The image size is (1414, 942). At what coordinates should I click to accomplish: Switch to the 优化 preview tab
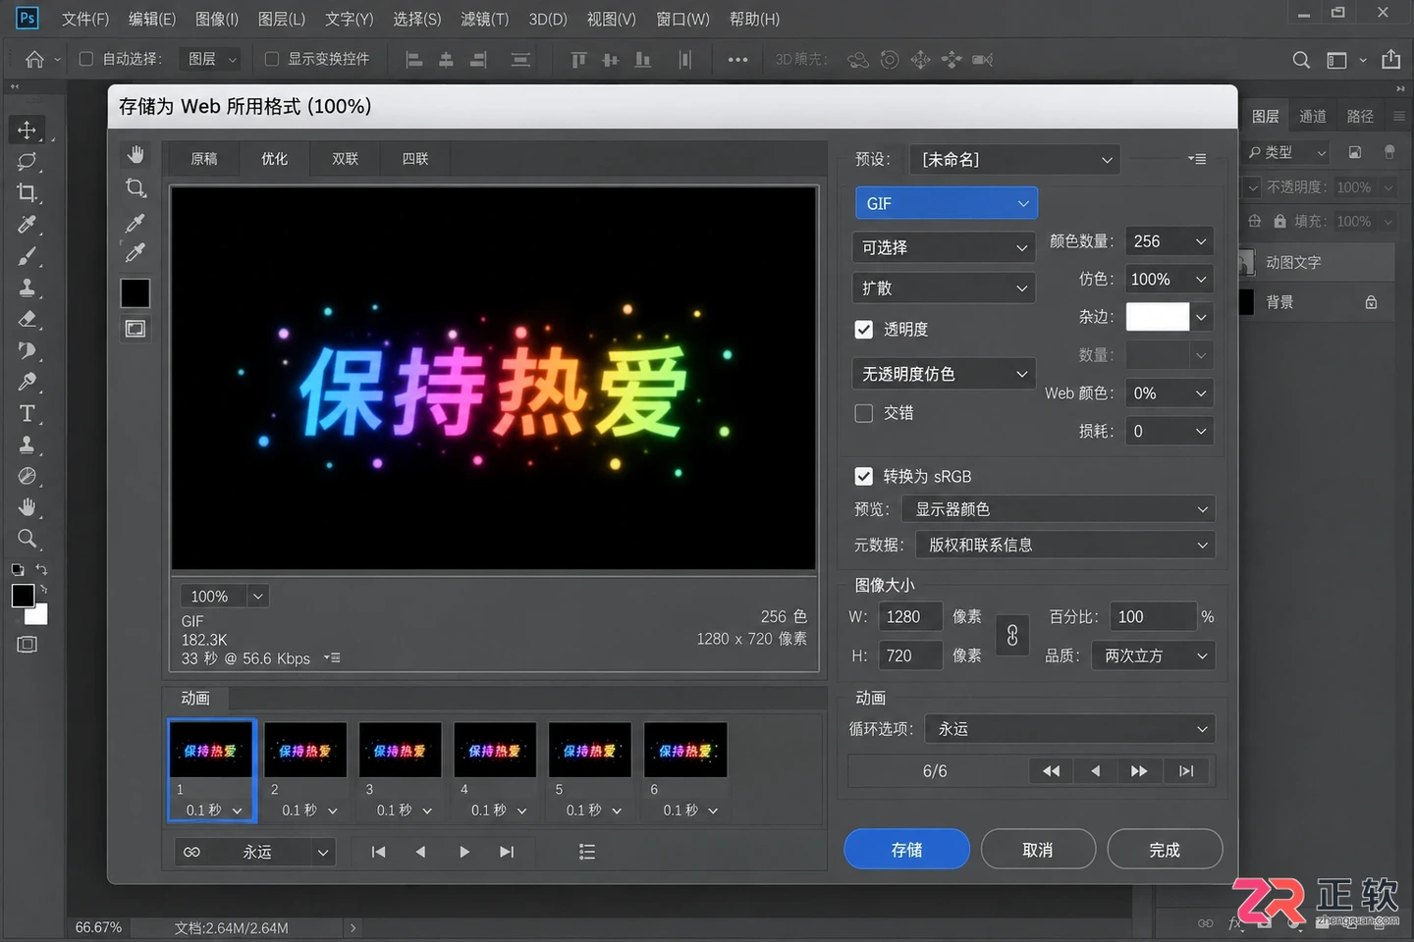click(275, 159)
